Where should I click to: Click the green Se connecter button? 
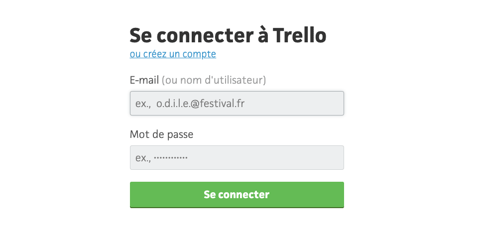[237, 195]
